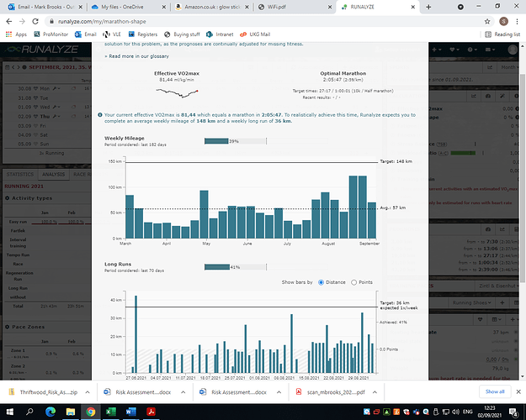Open the heart menu in Runalyze header
The height and width of the screenshot is (420, 526).
point(454,50)
